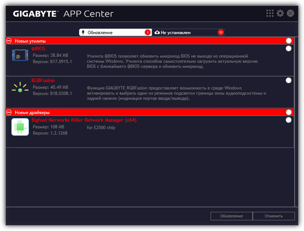Click the Killer Network Manager driver icon
Image resolution: width=304 pixels, height=231 pixels.
[20, 127]
